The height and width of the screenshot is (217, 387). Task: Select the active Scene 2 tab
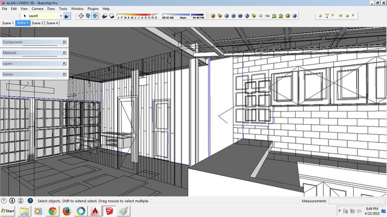point(23,23)
